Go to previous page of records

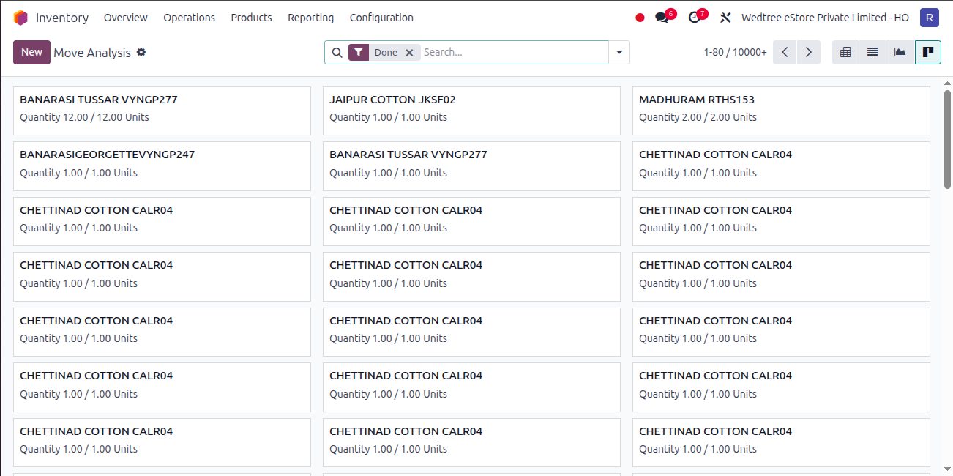785,52
